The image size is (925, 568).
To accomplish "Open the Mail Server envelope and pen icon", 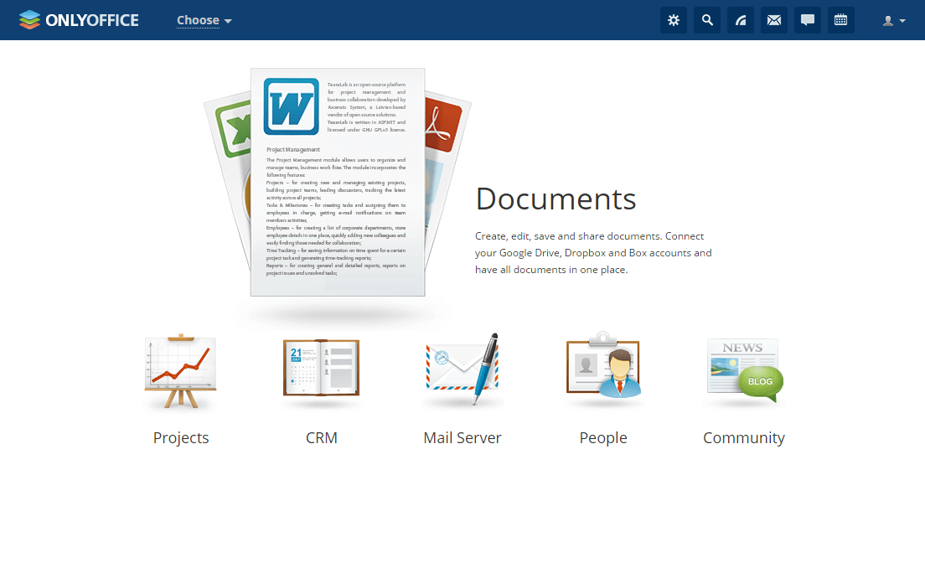I will pos(462,369).
